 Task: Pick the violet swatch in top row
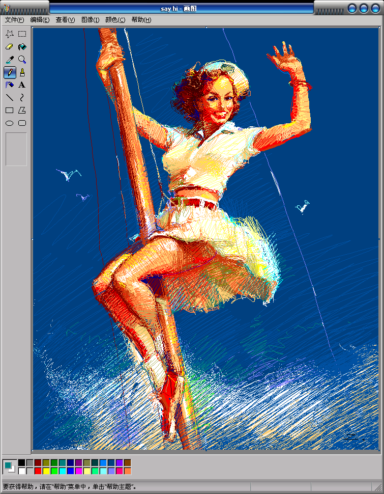(x=120, y=463)
